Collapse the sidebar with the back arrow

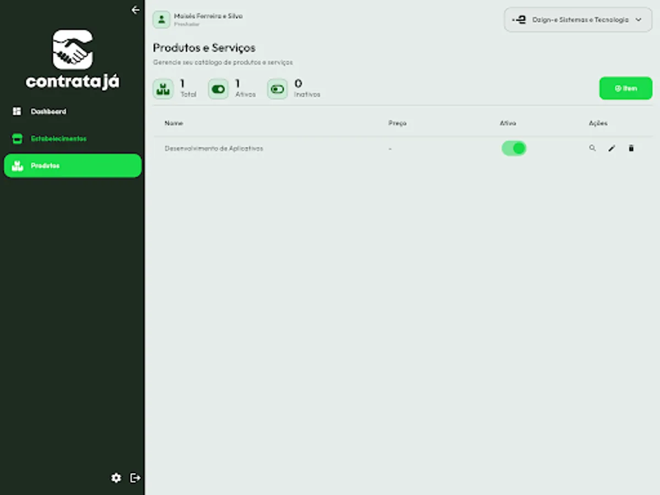(135, 10)
